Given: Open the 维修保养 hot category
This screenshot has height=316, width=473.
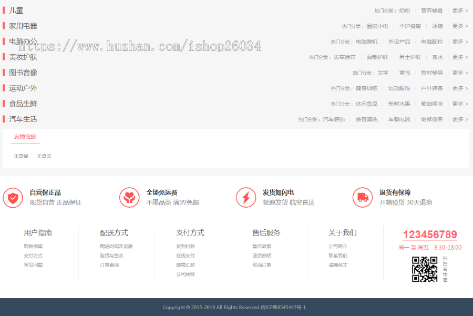Looking at the screenshot, I should [432, 119].
